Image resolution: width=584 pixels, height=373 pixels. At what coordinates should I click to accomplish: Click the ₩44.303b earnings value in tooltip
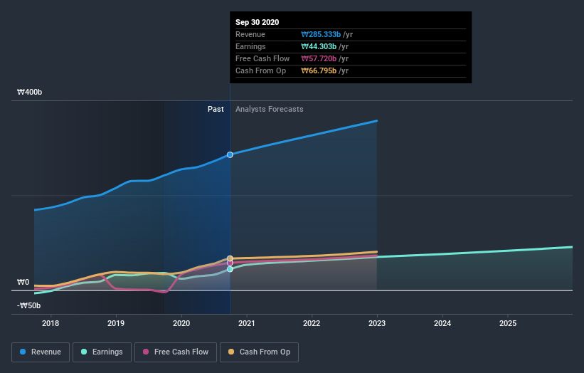(319, 46)
